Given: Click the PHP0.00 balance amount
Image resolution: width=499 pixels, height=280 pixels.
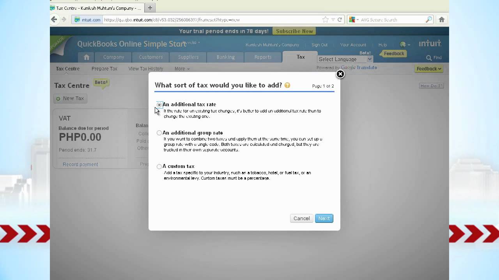Looking at the screenshot, I should 80,137.
